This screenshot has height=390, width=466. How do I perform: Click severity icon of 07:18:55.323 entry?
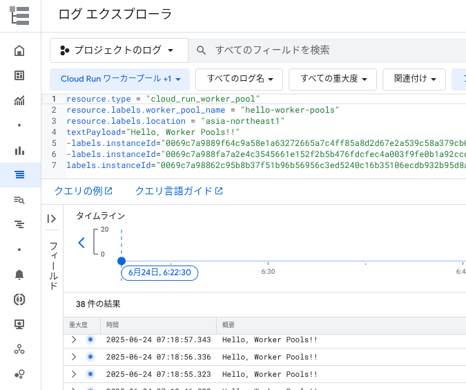tap(90, 374)
